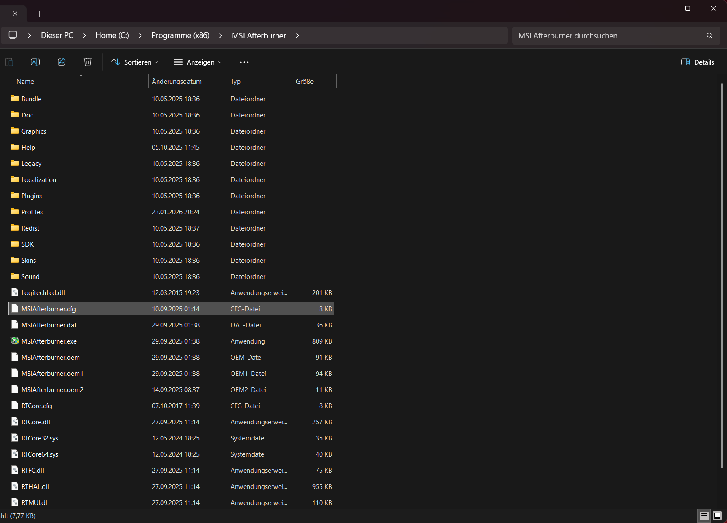727x523 pixels.
Task: Click the share icon in toolbar
Action: [x=62, y=62]
